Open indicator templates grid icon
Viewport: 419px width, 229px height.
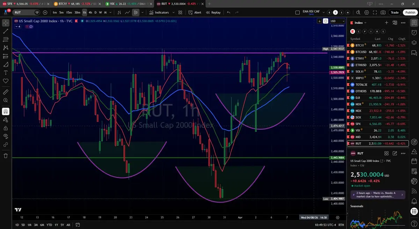[x=180, y=12]
